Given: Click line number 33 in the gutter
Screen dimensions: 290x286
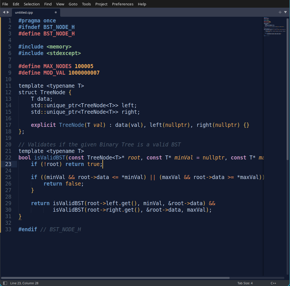Looking at the screenshot, I should tap(8, 229).
